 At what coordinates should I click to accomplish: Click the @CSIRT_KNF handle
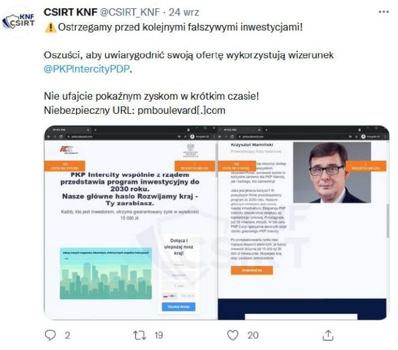(130, 12)
